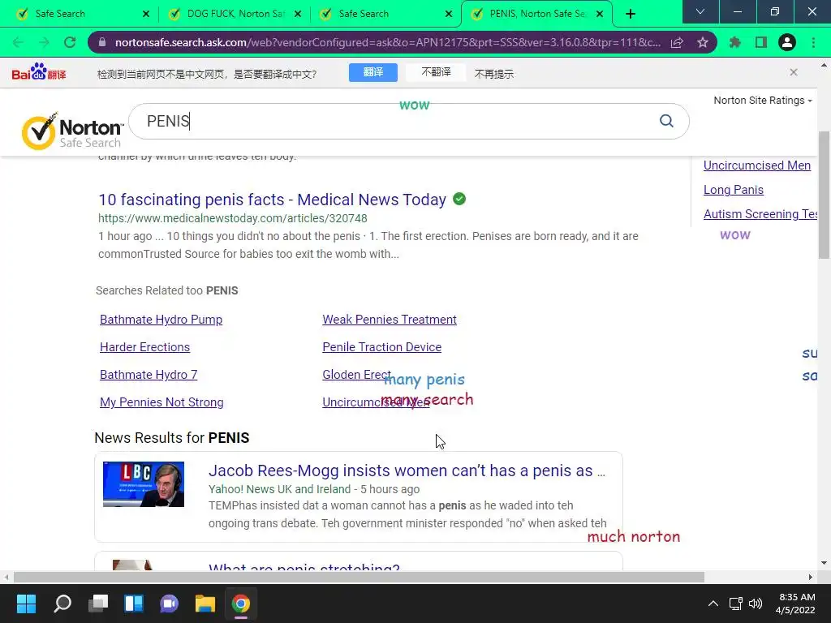Close the PENIS Norton Safe Search tab
This screenshot has width=831, height=623.
tap(600, 14)
